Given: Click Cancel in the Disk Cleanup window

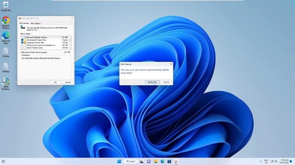Looking at the screenshot, I should pos(68,82).
